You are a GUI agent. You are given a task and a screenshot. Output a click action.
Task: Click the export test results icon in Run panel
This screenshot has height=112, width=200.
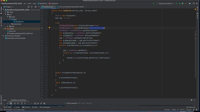tap(41, 103)
